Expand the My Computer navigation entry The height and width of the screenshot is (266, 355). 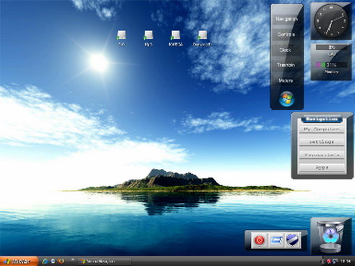pyautogui.click(x=322, y=129)
